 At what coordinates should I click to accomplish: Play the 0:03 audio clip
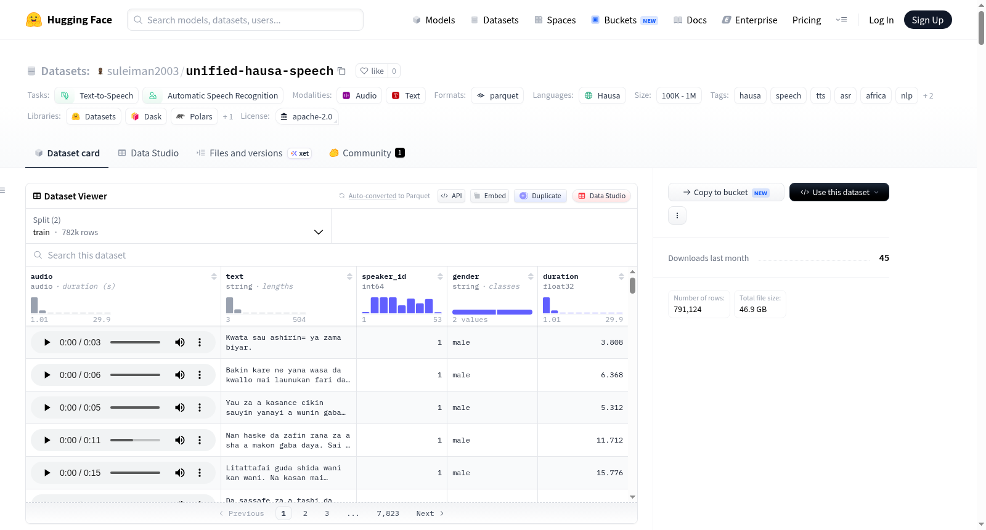[x=47, y=342]
